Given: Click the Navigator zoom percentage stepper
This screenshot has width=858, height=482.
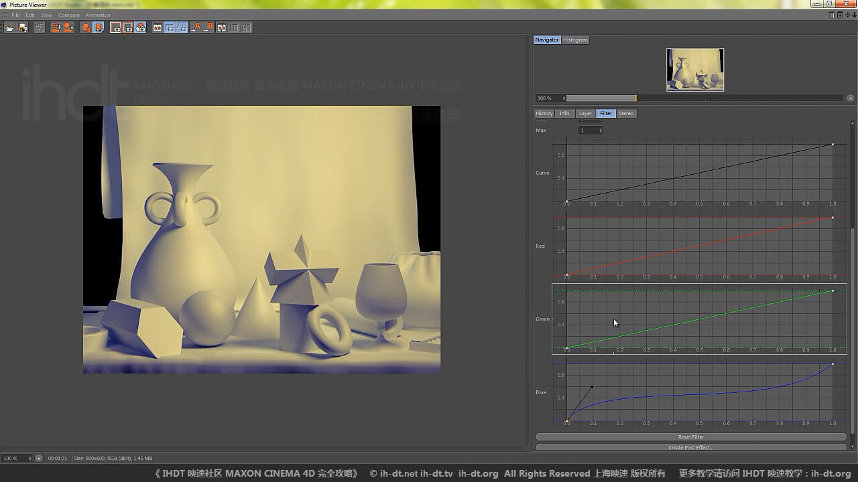Looking at the screenshot, I should tap(564, 98).
